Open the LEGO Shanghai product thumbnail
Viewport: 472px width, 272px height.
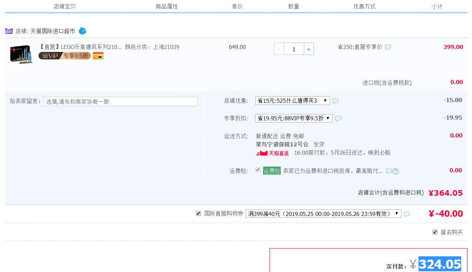click(21, 54)
